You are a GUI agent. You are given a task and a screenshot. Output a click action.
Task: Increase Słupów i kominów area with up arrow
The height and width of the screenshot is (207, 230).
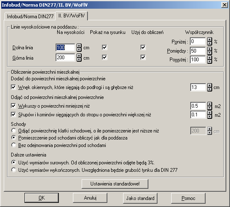pyautogui.click(x=210, y=113)
